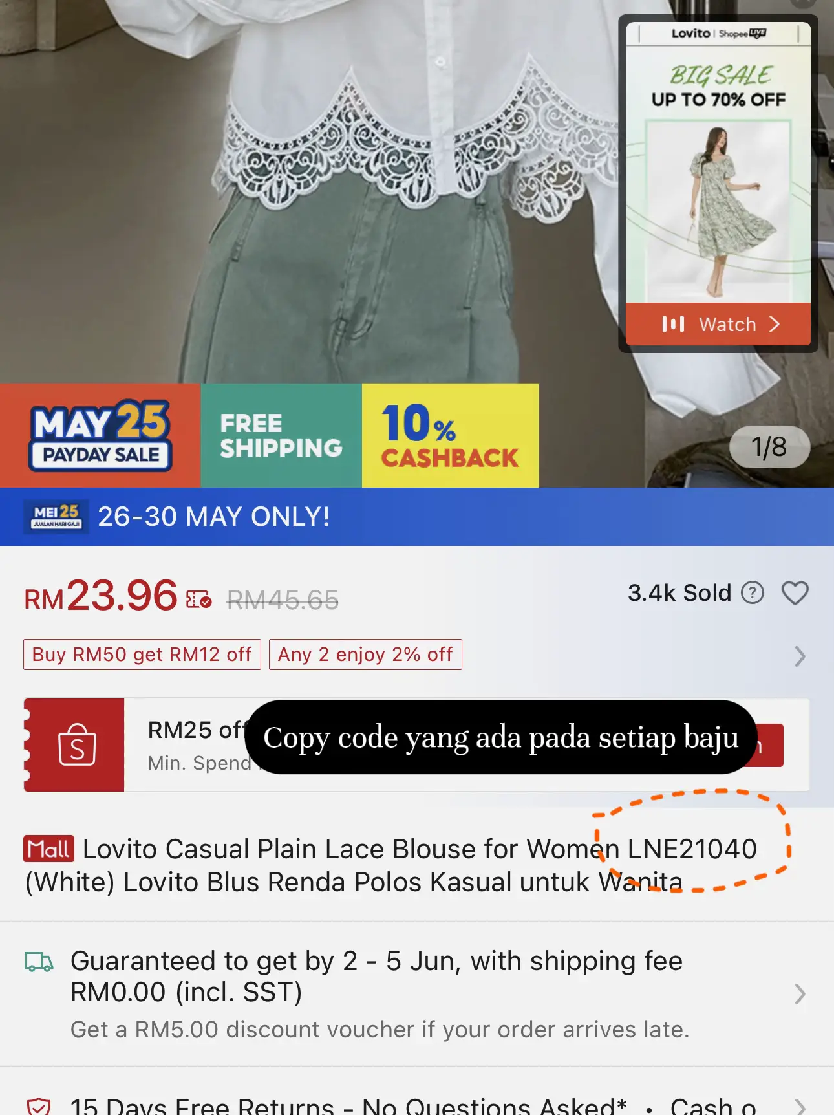Tap the Free Shipping banner
834x1115 pixels.
281,435
